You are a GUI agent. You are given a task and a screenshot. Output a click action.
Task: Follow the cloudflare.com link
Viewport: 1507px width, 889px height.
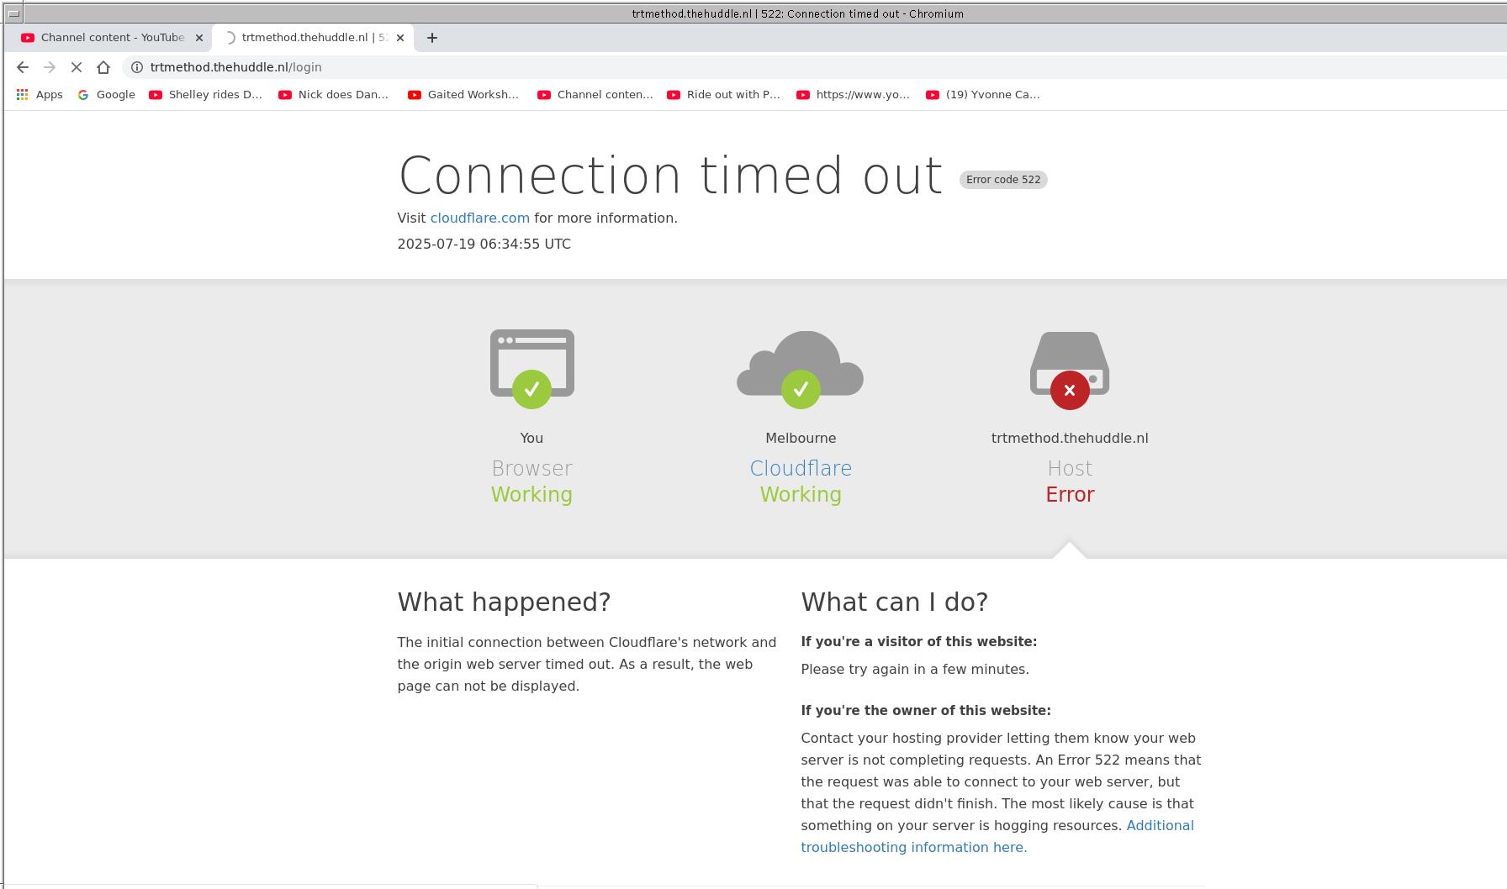click(x=480, y=218)
